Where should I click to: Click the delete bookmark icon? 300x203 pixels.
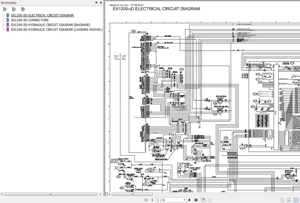pyautogui.click(x=4, y=9)
